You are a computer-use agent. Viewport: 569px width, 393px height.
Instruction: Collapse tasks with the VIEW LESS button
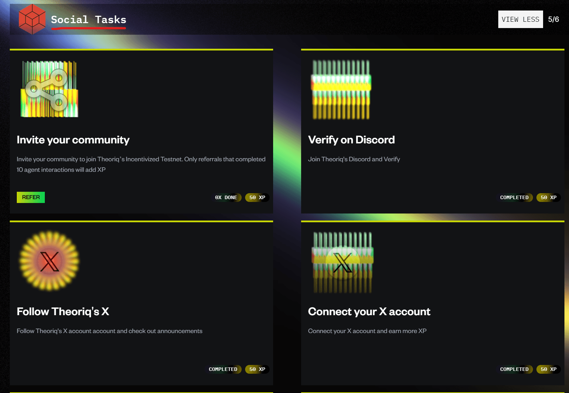click(x=520, y=19)
